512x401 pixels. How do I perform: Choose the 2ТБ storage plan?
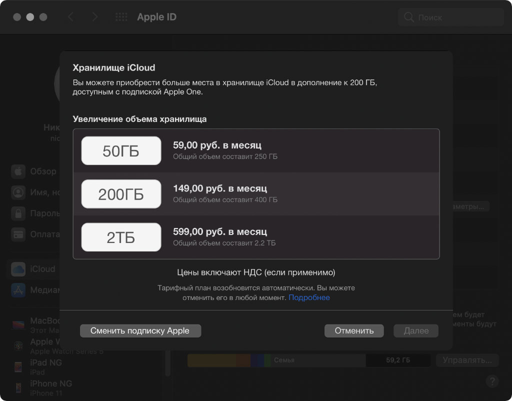pyautogui.click(x=121, y=237)
